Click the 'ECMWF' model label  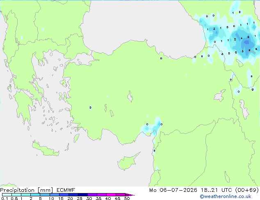point(66,190)
